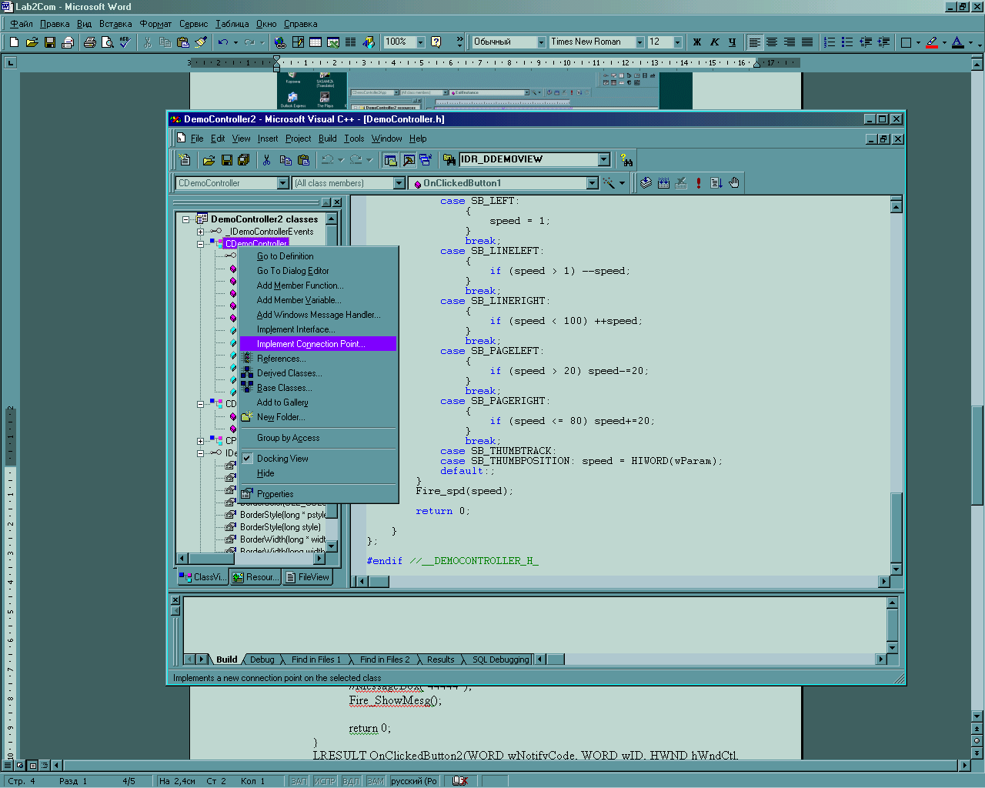Open the IDR_DDEMOVIEW combo dropdown
985x788 pixels.
point(604,159)
